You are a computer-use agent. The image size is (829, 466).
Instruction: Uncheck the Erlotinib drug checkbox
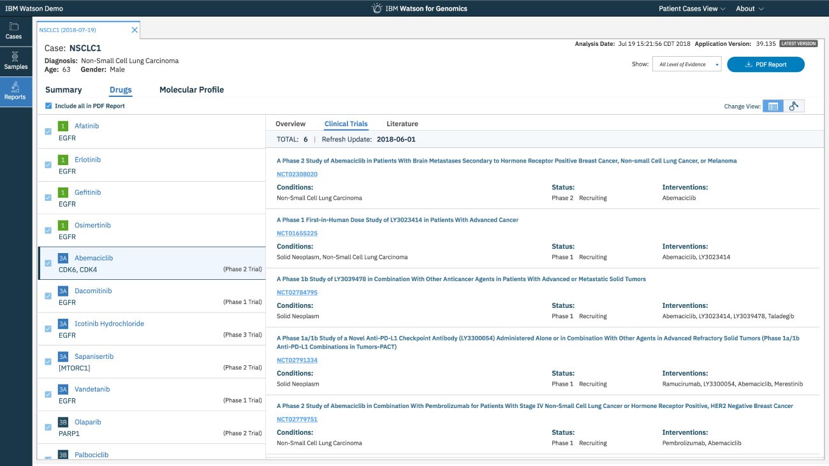(x=48, y=164)
